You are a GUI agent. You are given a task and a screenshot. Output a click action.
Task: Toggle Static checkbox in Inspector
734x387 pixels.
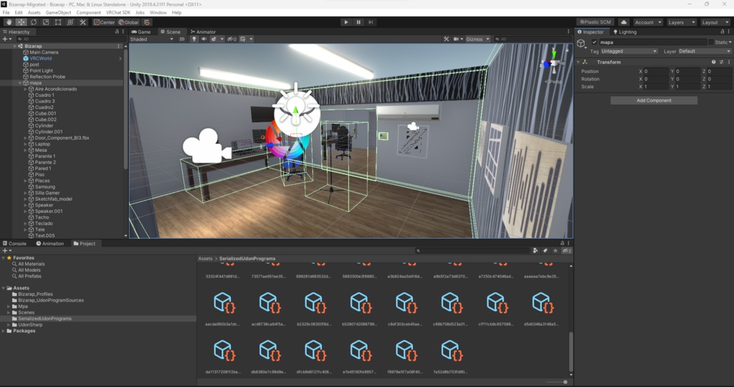point(711,42)
